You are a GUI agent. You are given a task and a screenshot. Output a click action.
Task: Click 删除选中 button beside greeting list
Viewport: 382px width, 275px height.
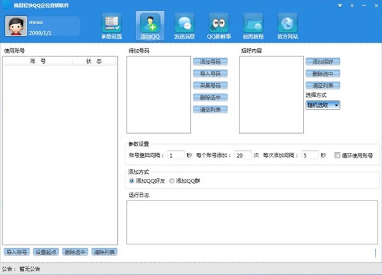coord(323,74)
